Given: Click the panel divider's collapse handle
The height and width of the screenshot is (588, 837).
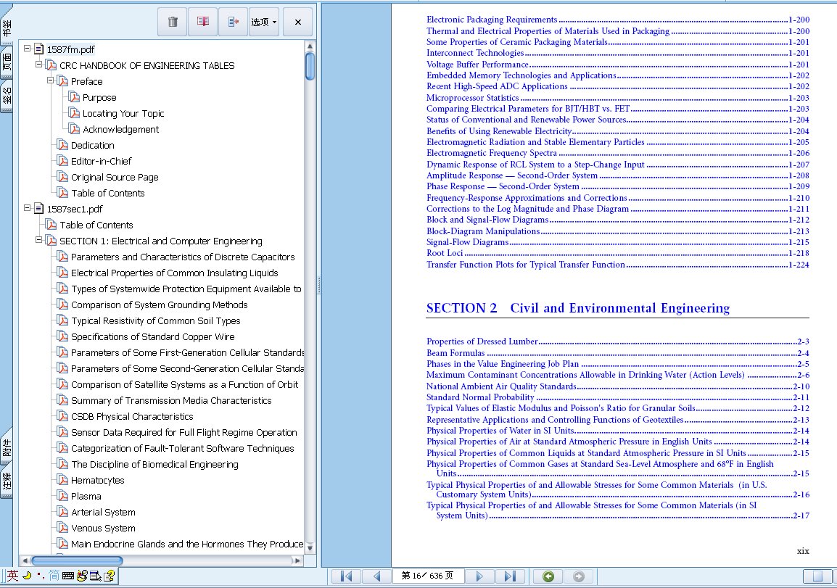Looking at the screenshot, I should tap(318, 285).
